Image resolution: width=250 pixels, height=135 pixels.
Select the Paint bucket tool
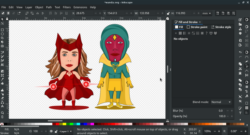[x=2, y=83]
